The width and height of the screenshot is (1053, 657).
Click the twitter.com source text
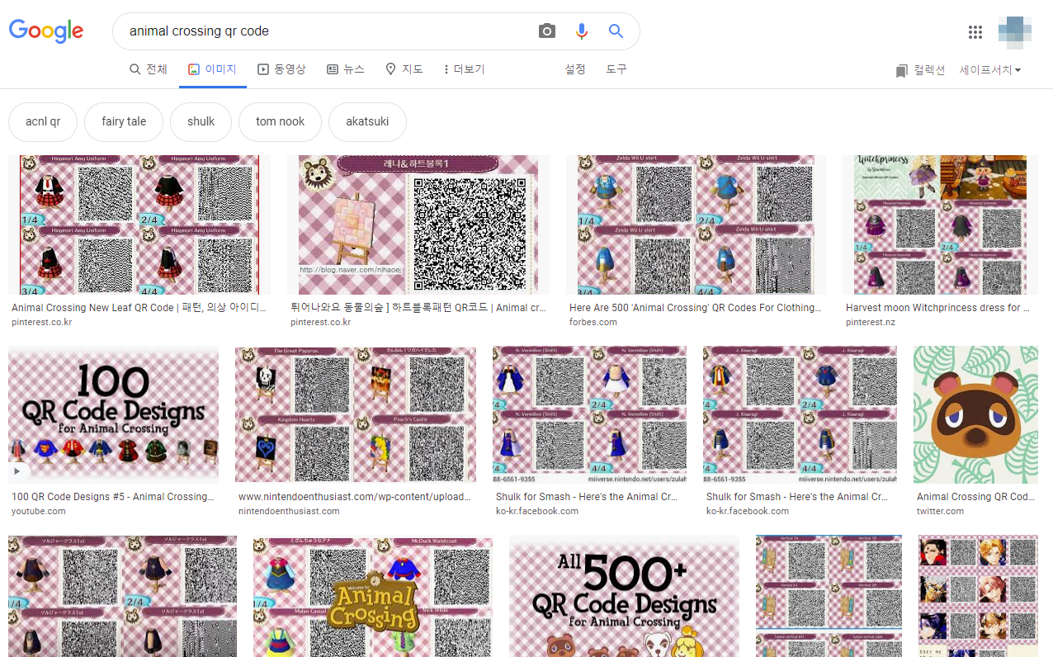pyautogui.click(x=941, y=512)
